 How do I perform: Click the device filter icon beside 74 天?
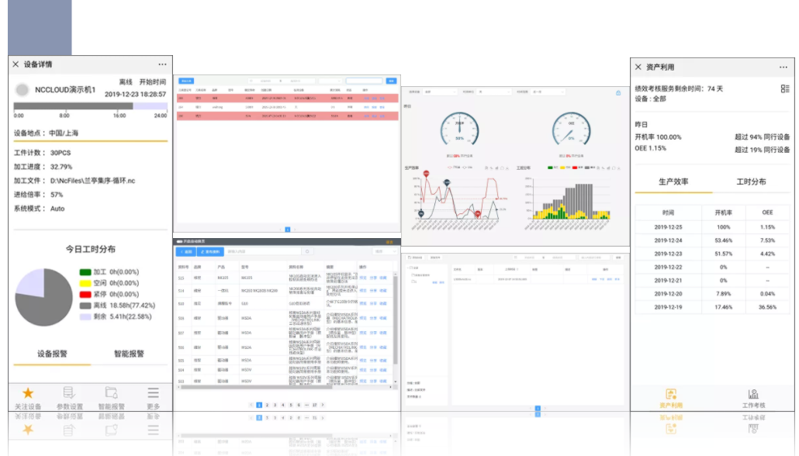point(785,89)
